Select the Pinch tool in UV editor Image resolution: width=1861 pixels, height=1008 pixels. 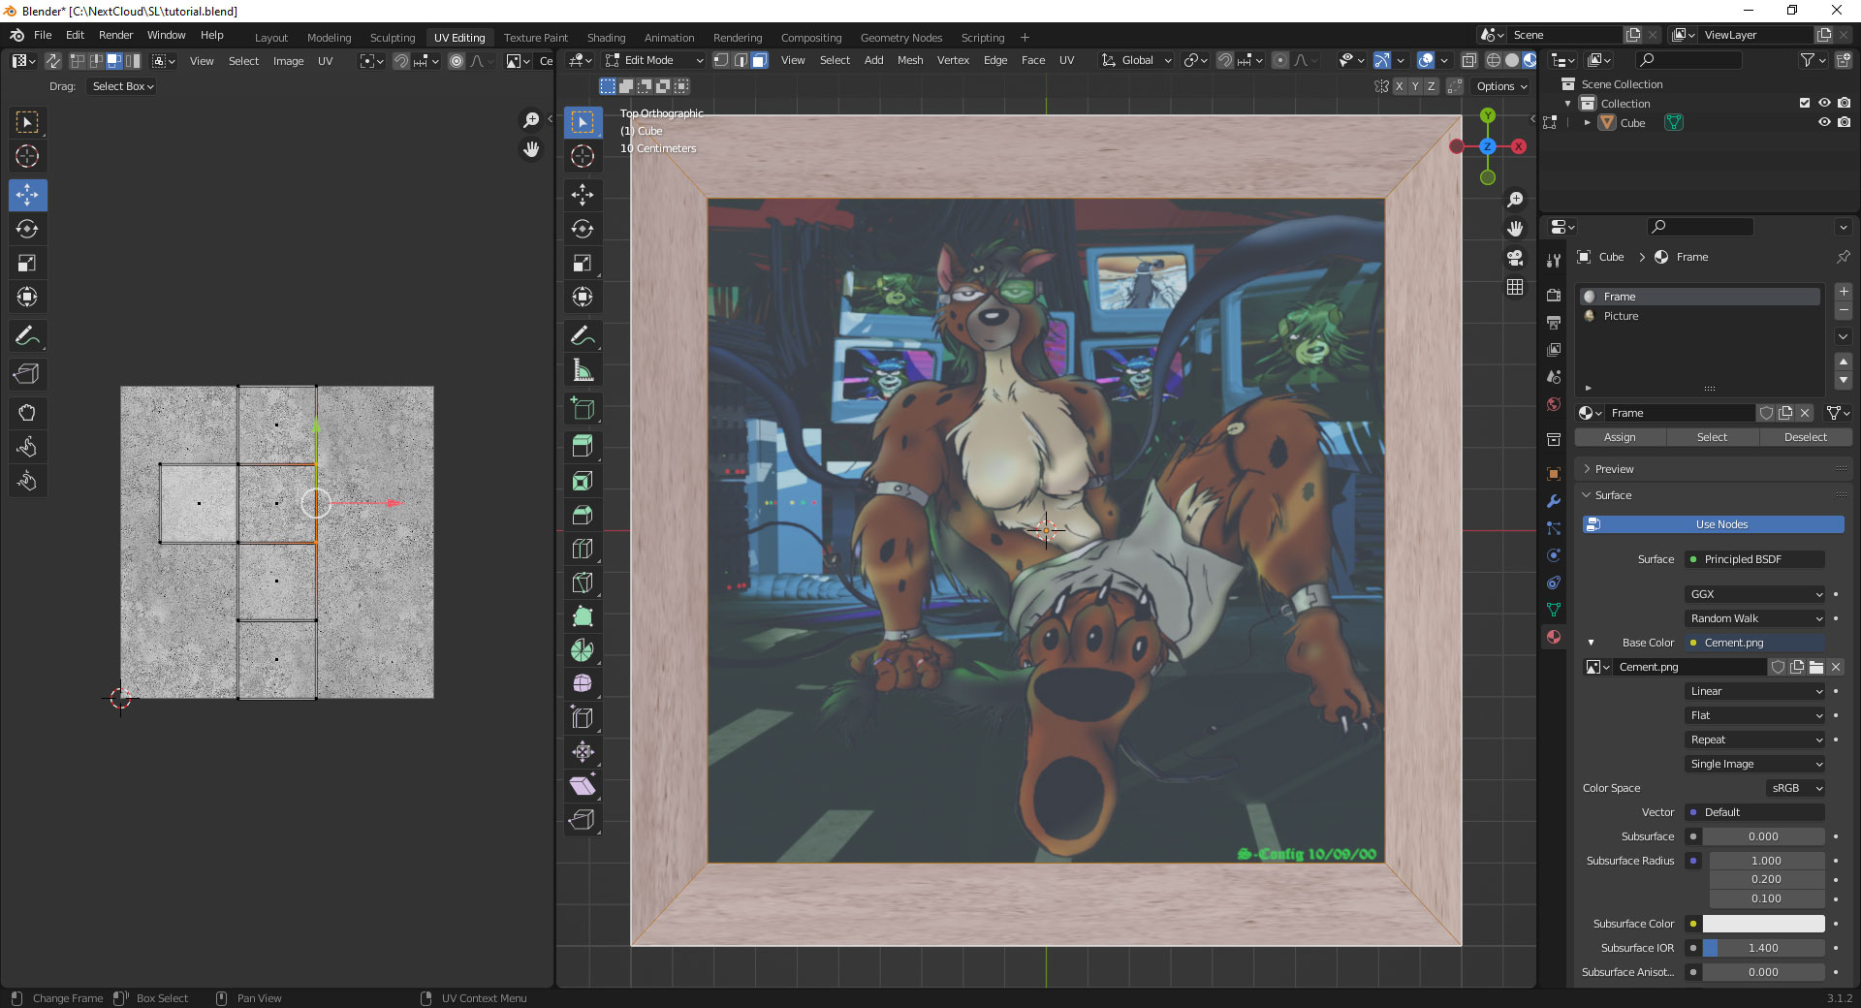click(27, 481)
